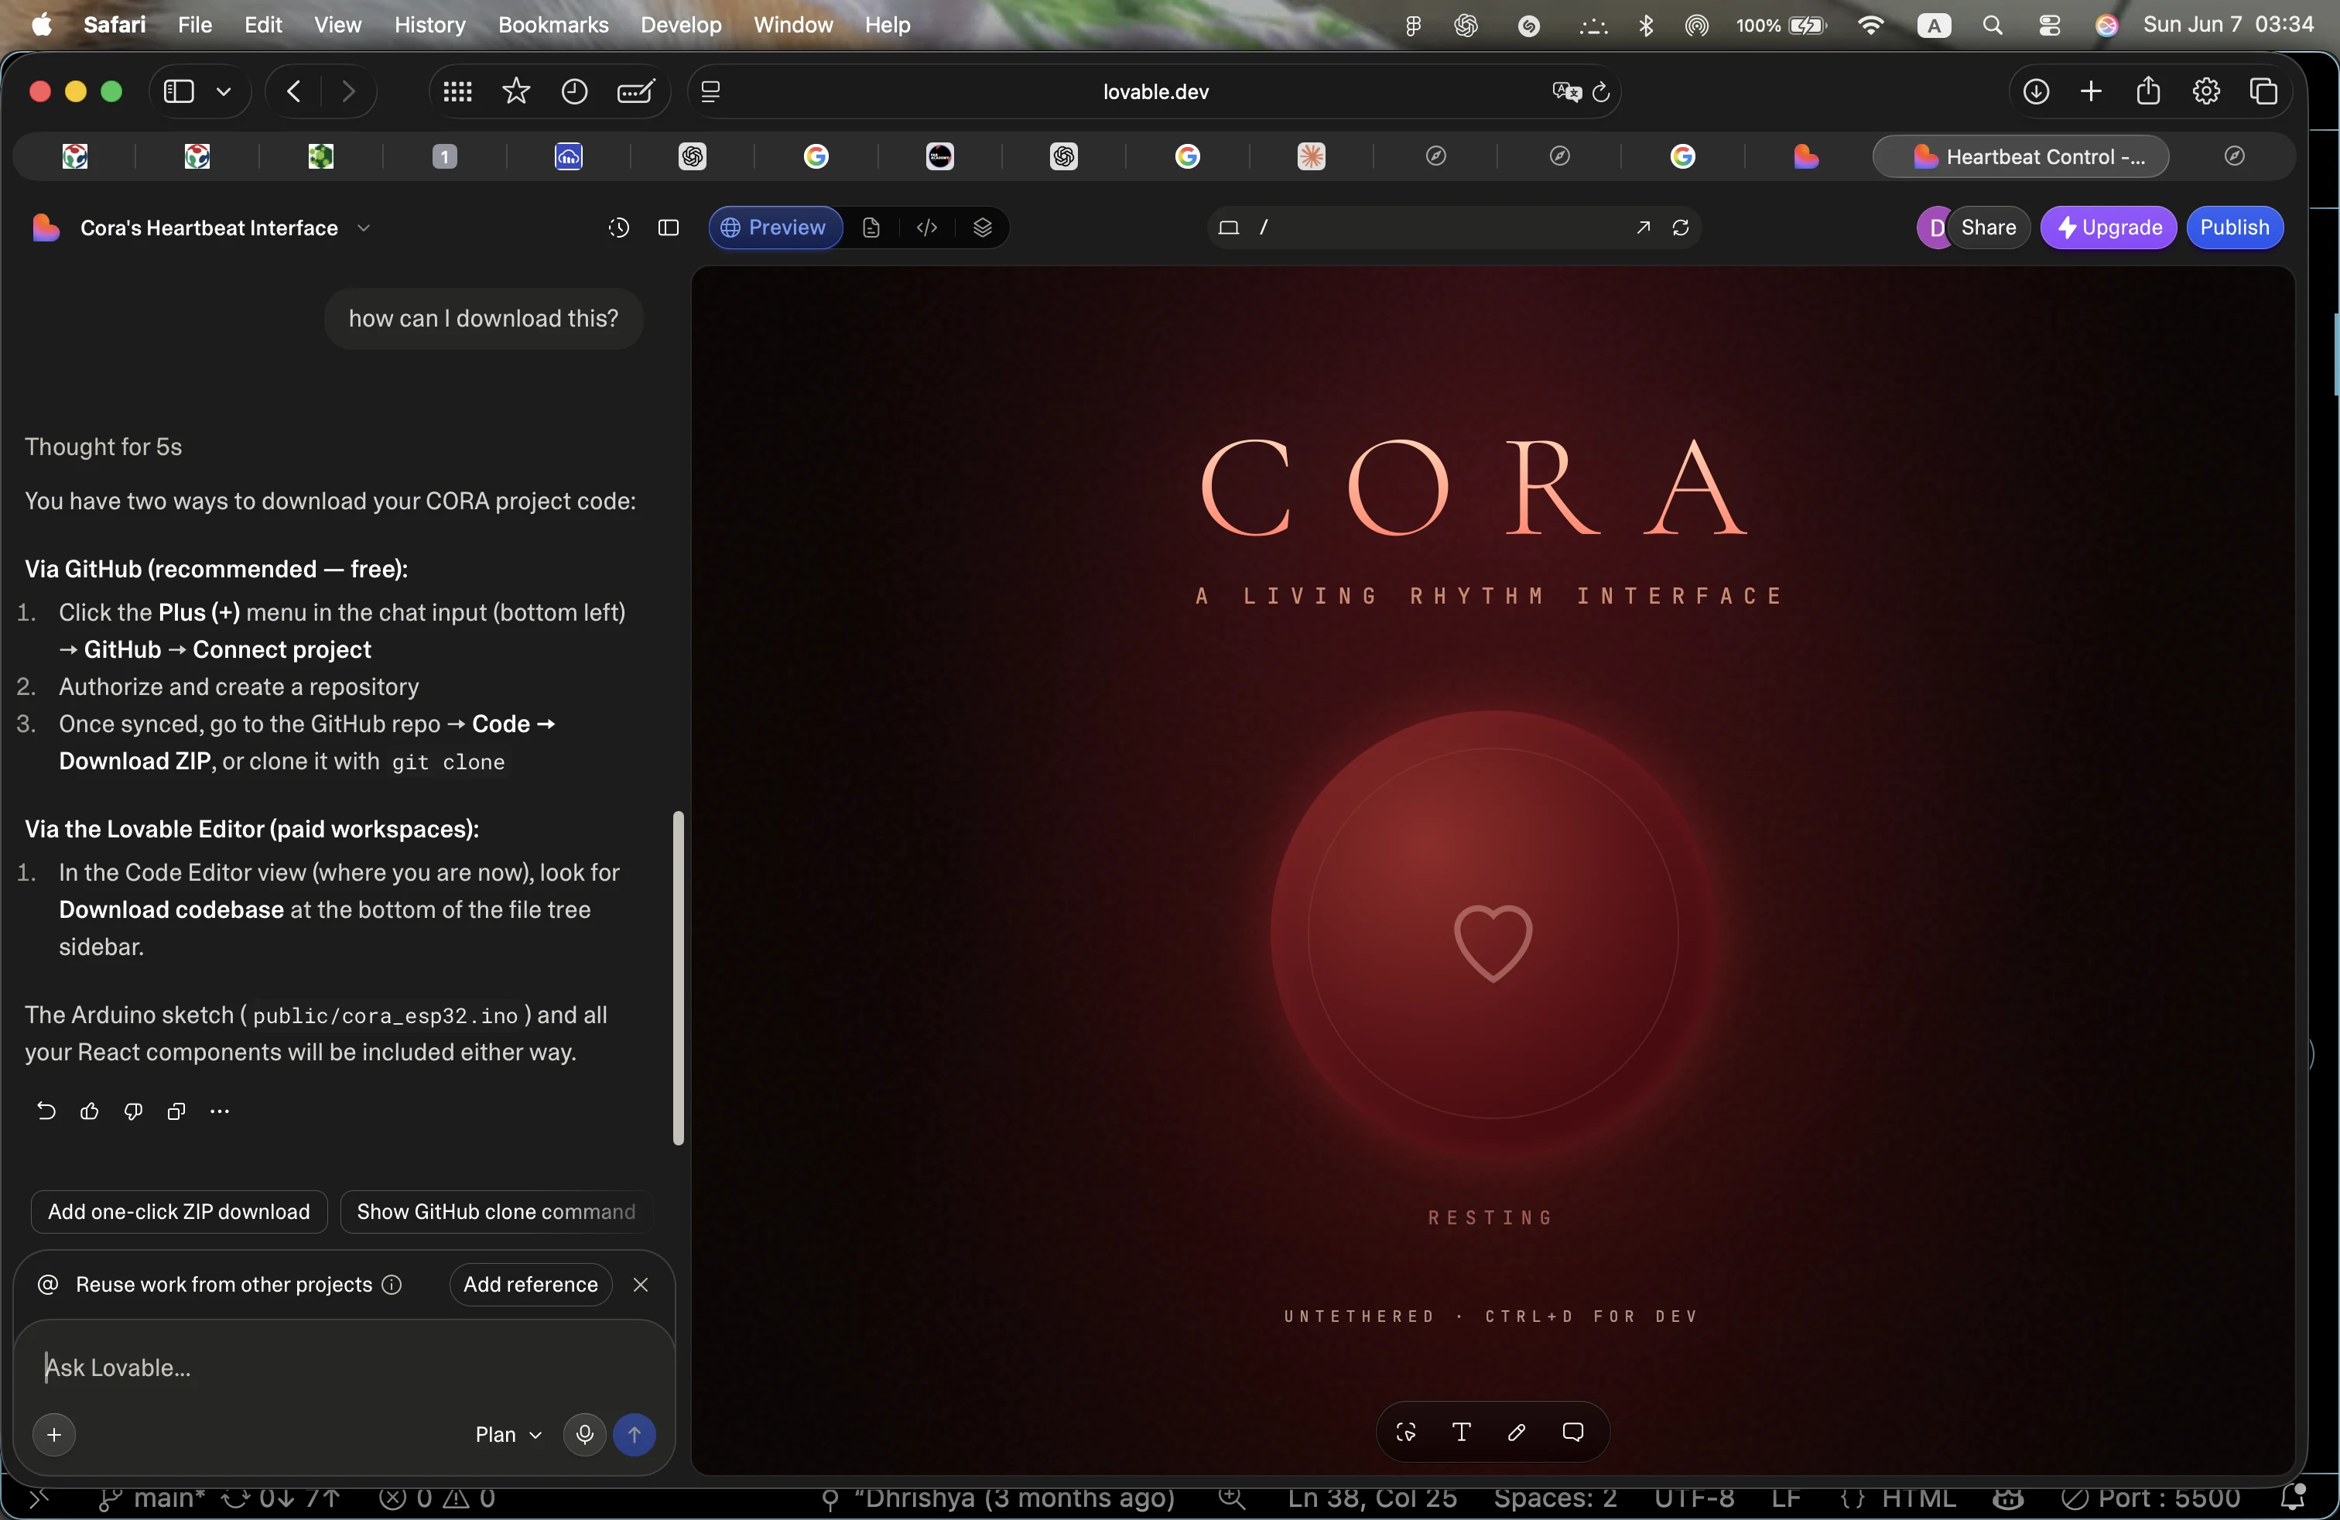
Task: Open the Plan mode dropdown
Action: click(508, 1436)
